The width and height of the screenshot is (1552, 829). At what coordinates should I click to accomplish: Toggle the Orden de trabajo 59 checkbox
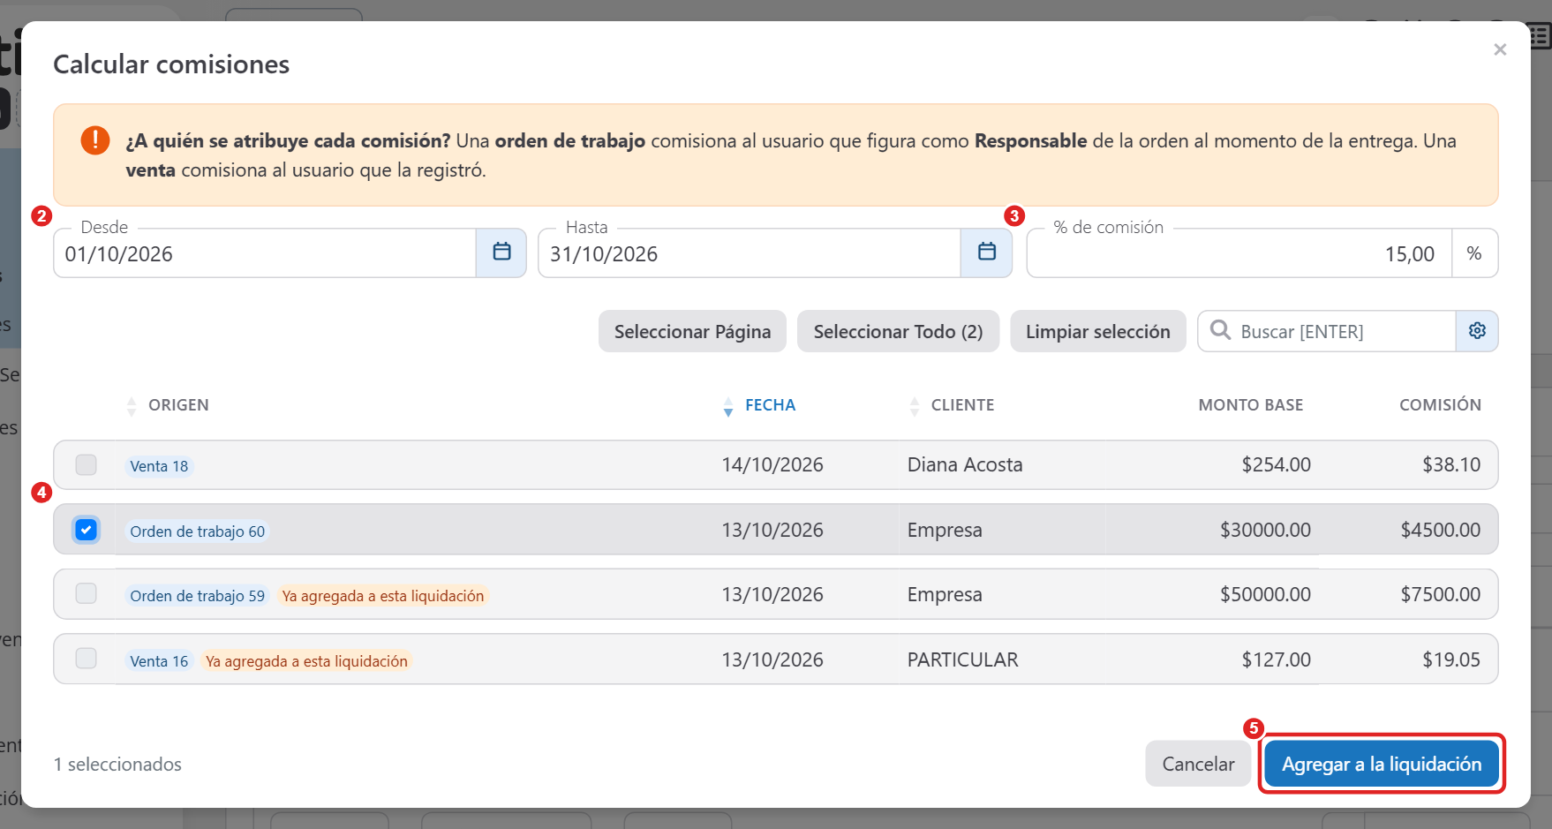[x=86, y=593]
